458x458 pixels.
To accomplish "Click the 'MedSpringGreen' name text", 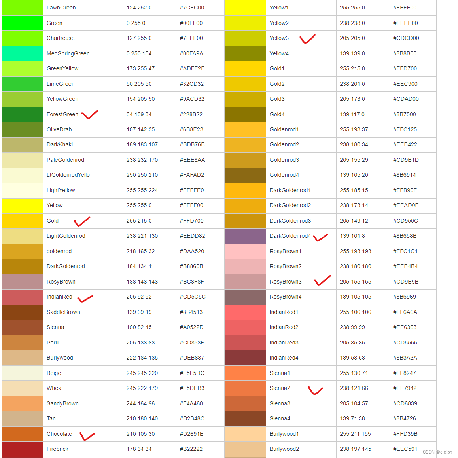I will pyautogui.click(x=68, y=53).
